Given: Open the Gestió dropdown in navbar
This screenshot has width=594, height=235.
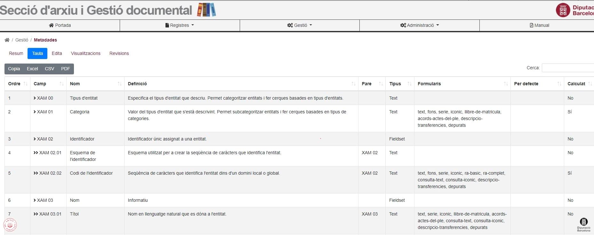Looking at the screenshot, I should [x=300, y=25].
